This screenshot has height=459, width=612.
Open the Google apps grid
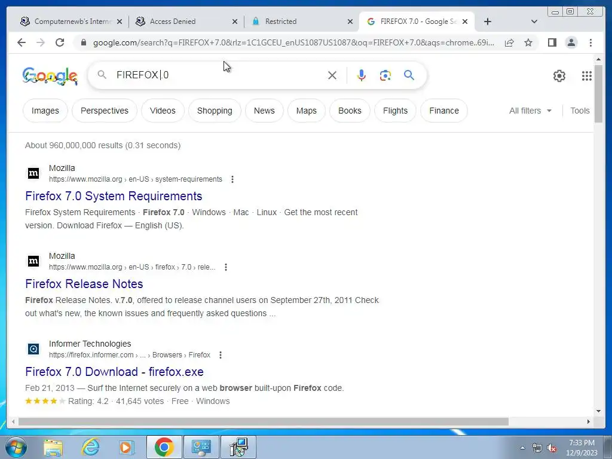pyautogui.click(x=587, y=76)
